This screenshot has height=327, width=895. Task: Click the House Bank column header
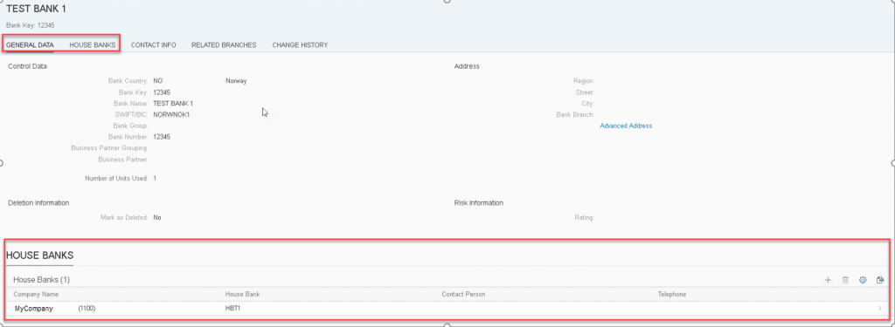coord(243,295)
